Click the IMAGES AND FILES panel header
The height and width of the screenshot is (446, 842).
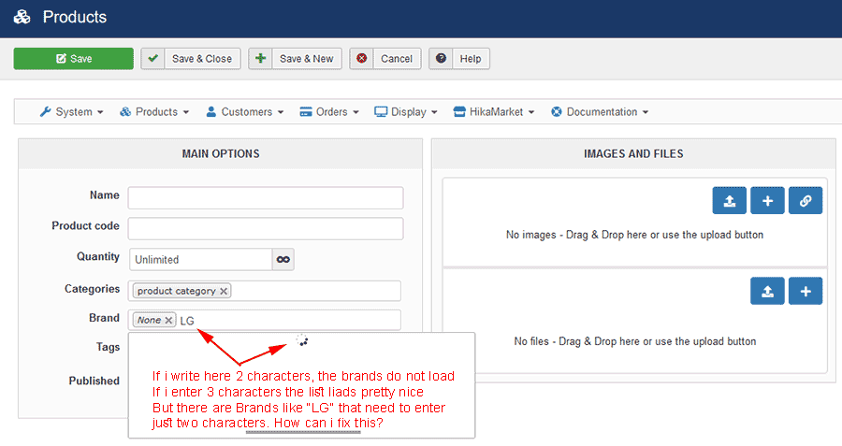(x=633, y=154)
